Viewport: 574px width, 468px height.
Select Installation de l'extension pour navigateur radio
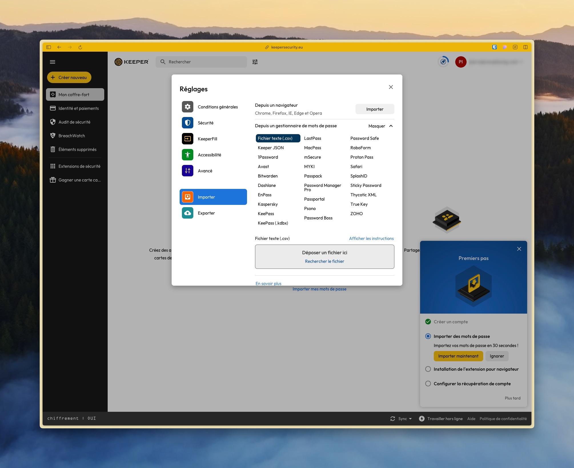point(428,369)
